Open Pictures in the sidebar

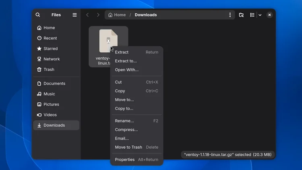point(56,104)
